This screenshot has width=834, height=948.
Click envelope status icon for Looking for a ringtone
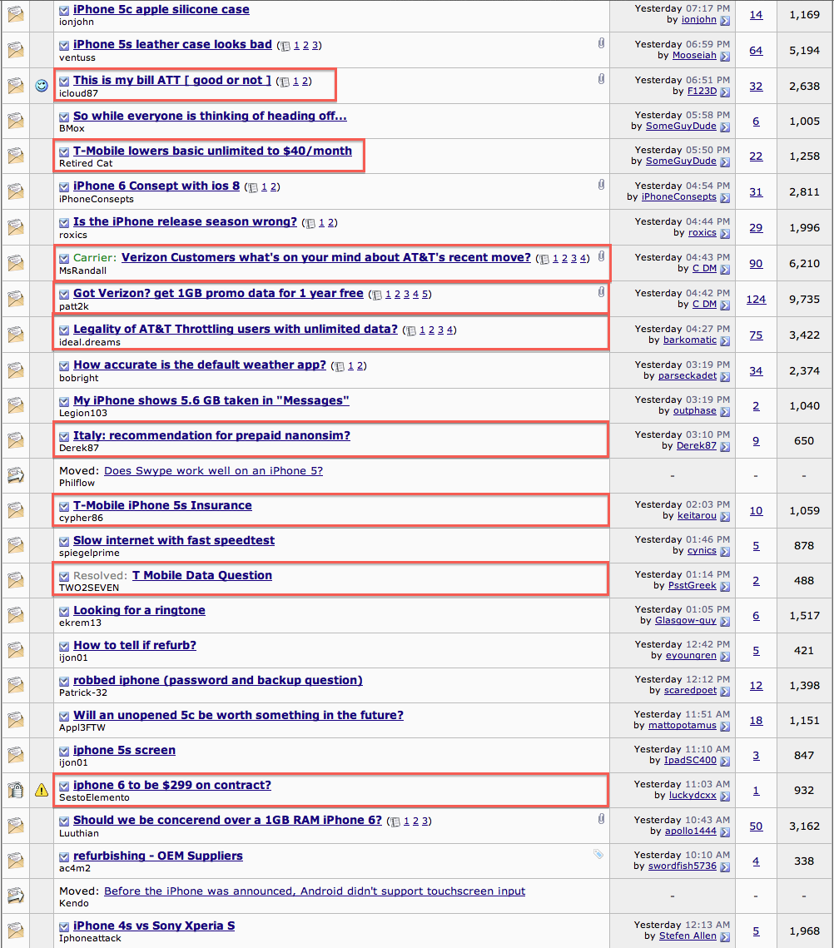tap(16, 615)
